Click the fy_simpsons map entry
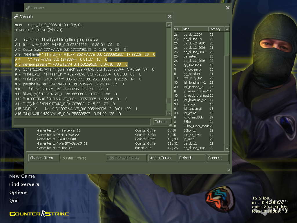 [x=192, y=65]
